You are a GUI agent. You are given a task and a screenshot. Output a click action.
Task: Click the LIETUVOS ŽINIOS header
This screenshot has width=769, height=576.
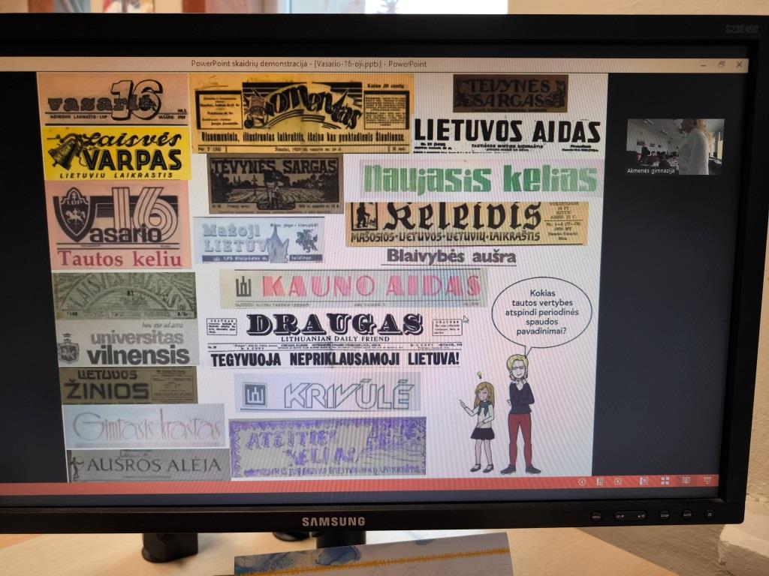point(128,385)
